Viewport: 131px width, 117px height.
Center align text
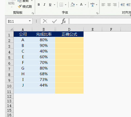point(109,5)
